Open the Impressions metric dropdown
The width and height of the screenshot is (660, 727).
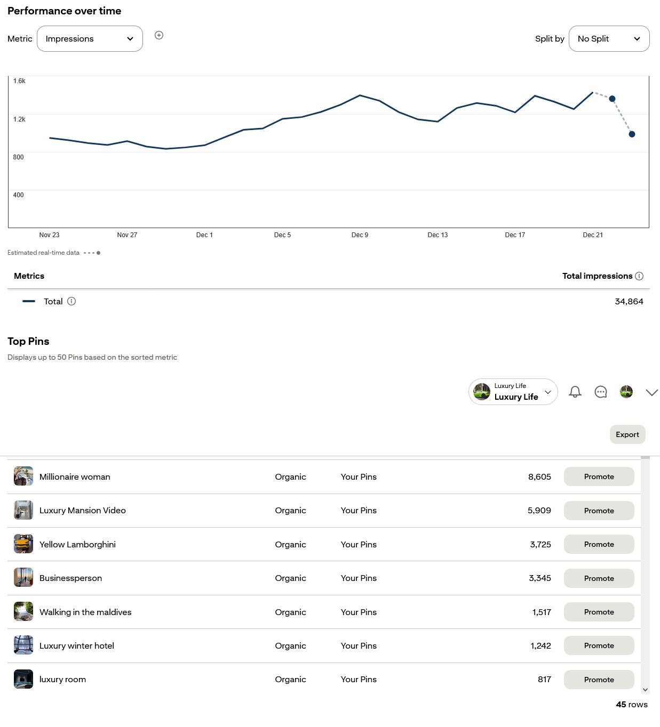(90, 39)
